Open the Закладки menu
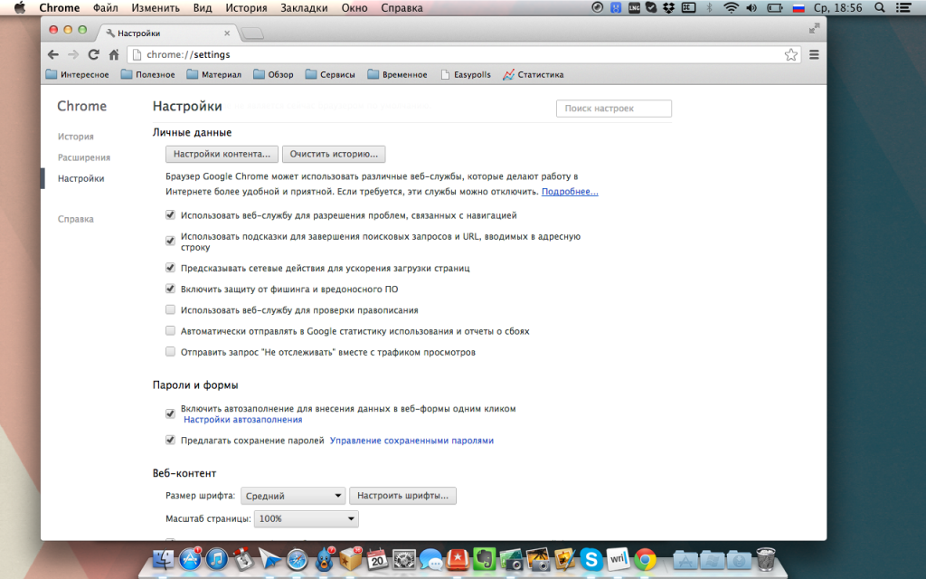This screenshot has height=579, width=926. coord(304,7)
